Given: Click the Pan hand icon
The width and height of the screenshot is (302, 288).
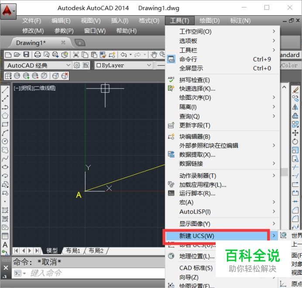Looking at the screenshot, I should pos(154,55).
